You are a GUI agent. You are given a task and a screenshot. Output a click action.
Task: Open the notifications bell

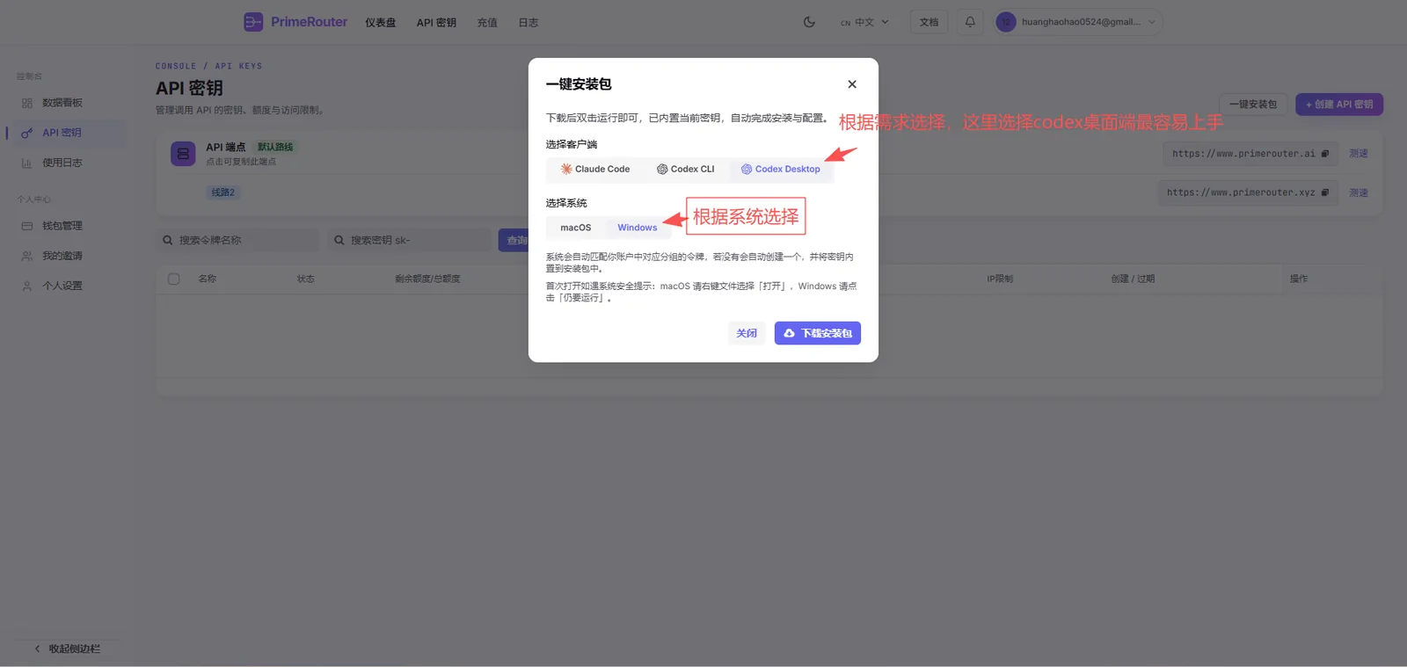(970, 22)
